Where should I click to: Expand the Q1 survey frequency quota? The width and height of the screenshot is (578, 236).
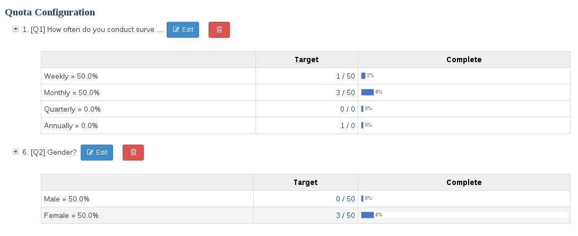(15, 29)
